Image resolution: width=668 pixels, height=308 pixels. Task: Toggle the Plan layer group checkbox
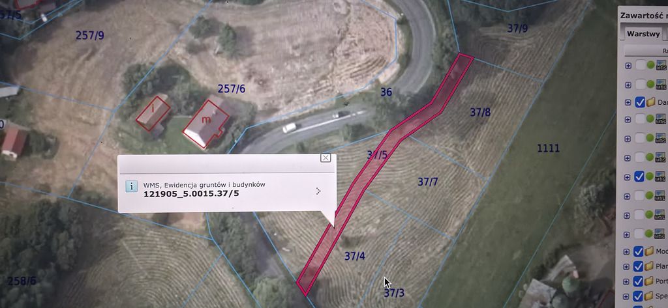638,266
